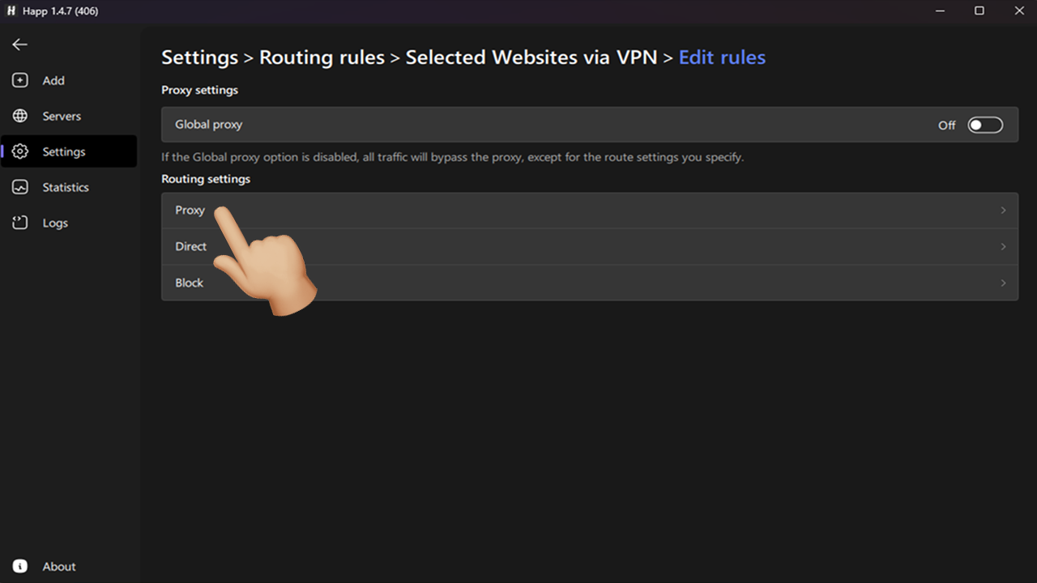The height and width of the screenshot is (583, 1037).
Task: Flip the switch next to Off label
Action: point(985,125)
